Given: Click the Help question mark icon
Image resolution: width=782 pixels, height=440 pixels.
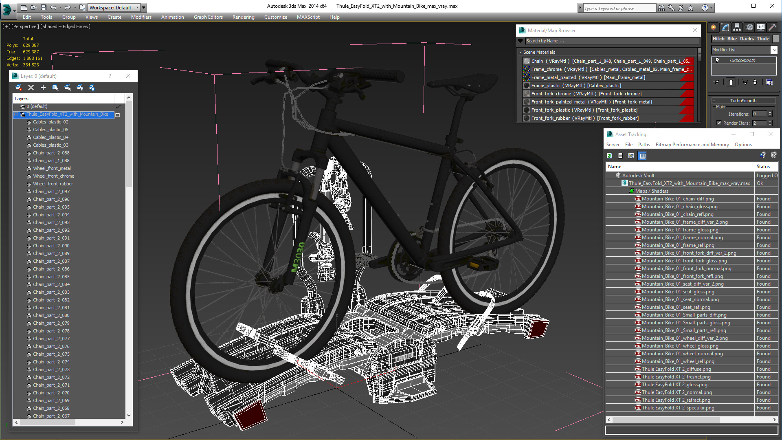Looking at the screenshot, I should pos(705,8).
